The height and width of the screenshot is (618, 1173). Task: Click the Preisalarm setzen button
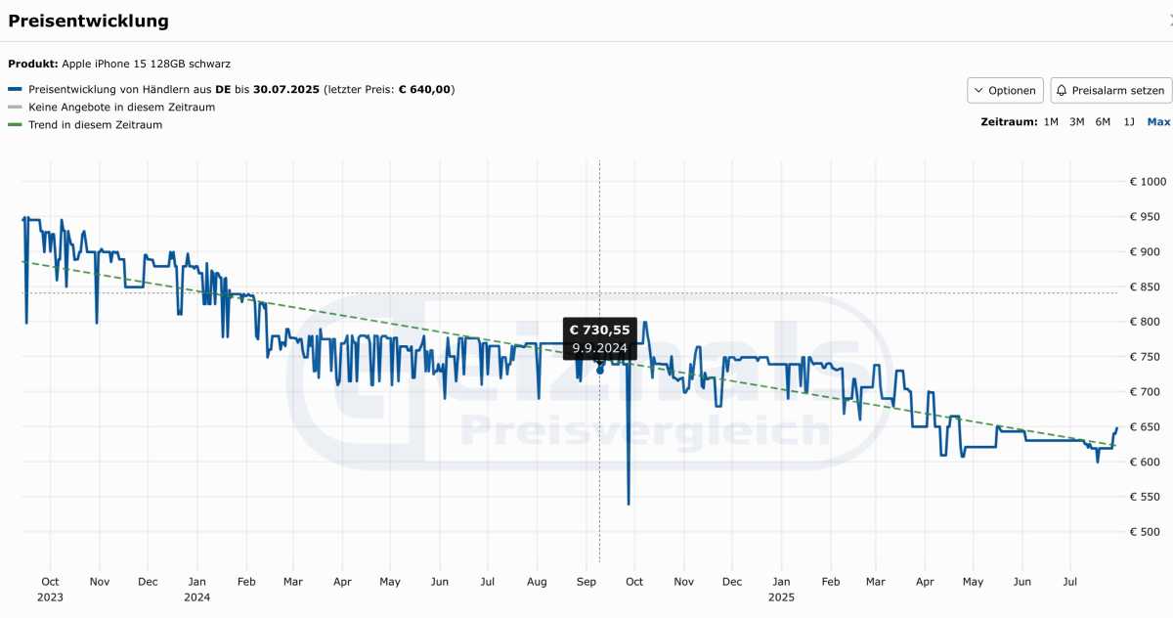click(1111, 90)
